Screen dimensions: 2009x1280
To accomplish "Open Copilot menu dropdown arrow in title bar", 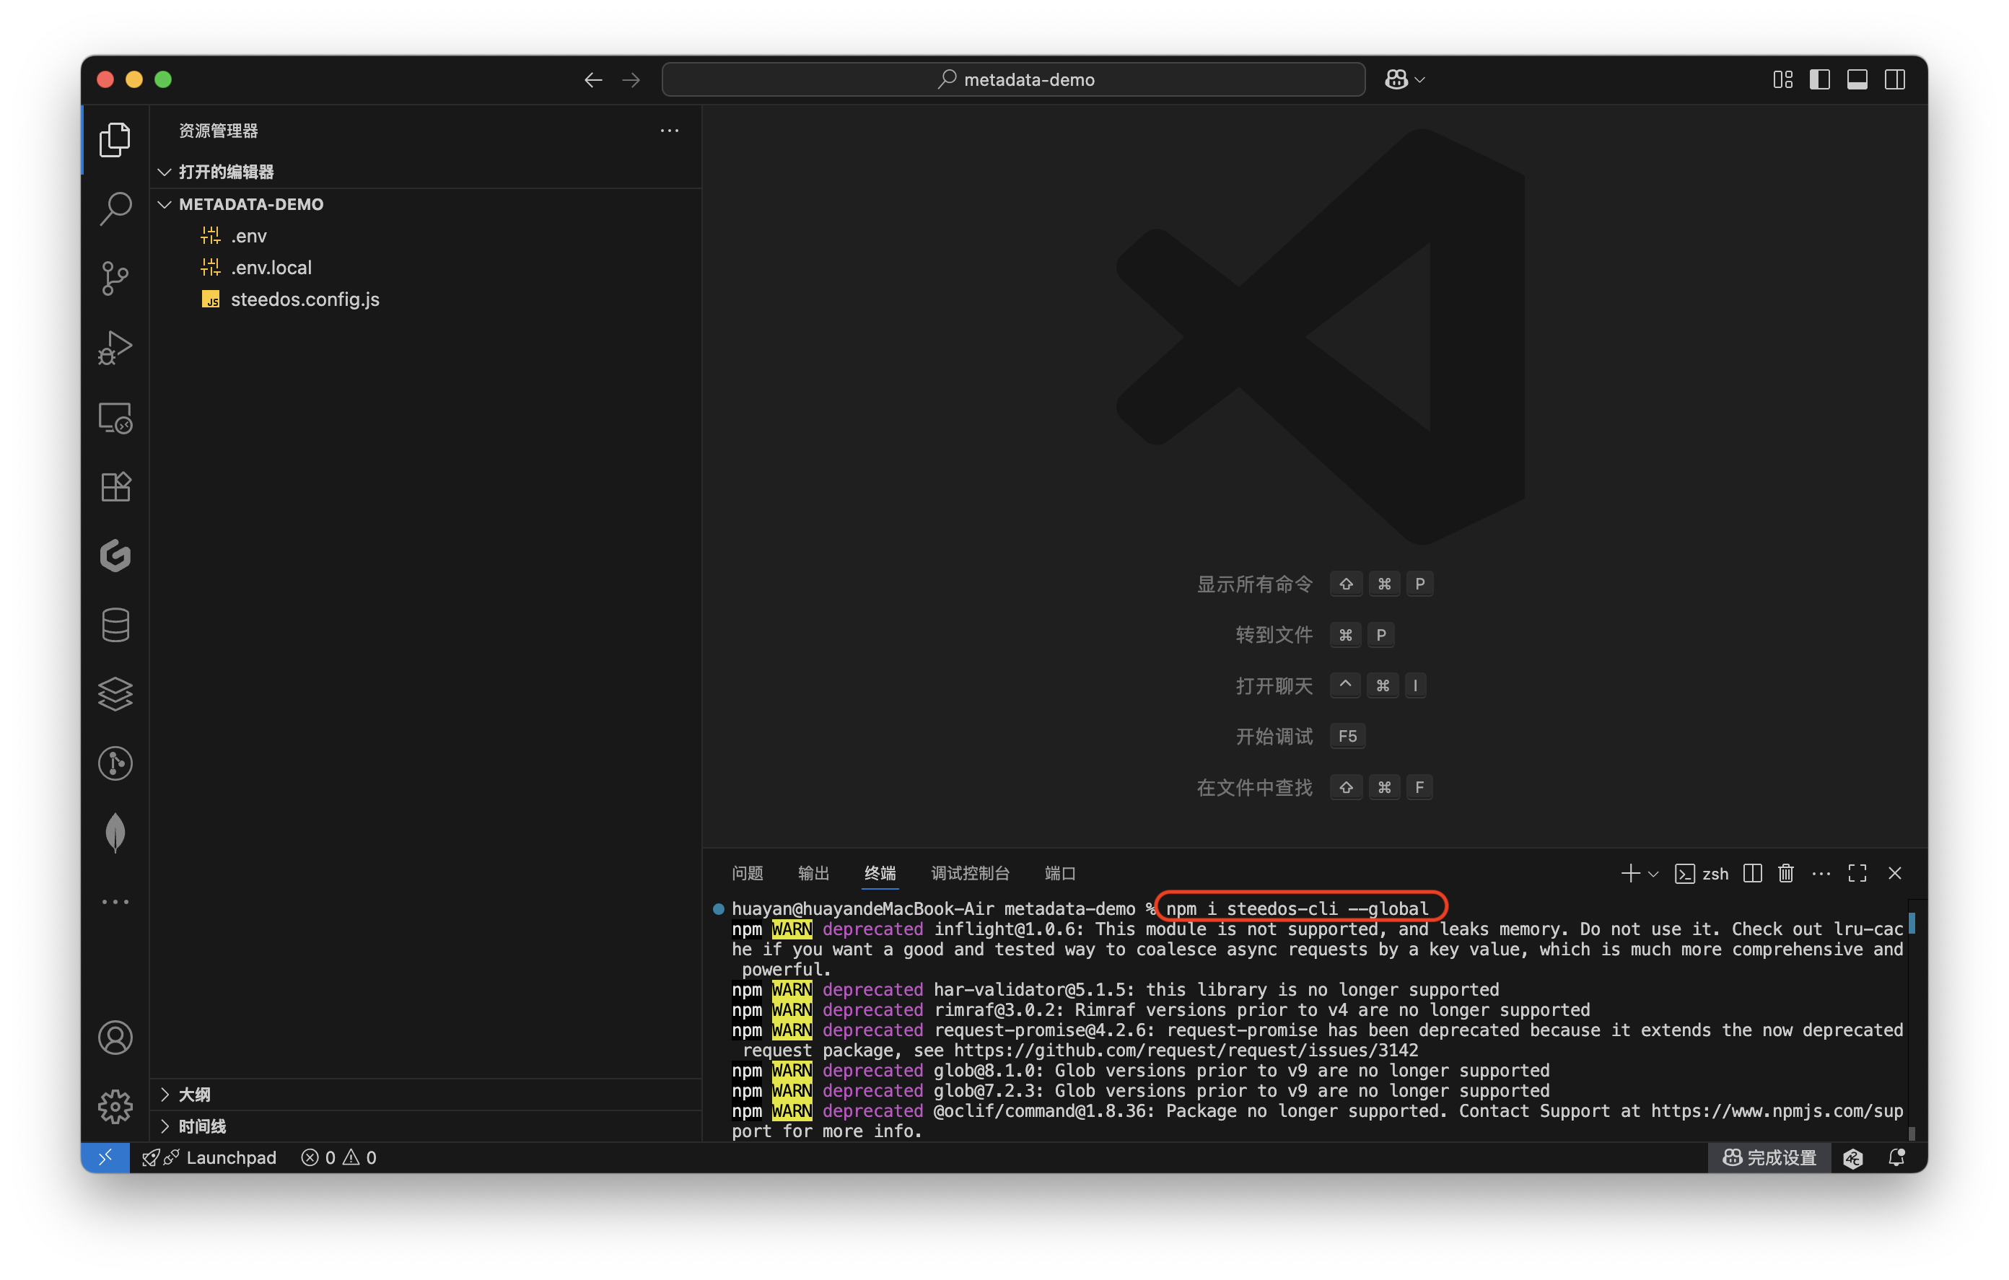I will pos(1421,80).
